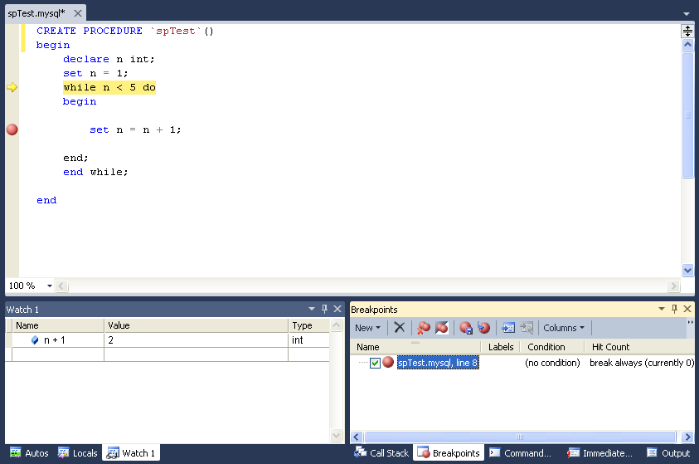Image resolution: width=699 pixels, height=464 pixels.
Task: Switch to the Output tab
Action: 668,453
